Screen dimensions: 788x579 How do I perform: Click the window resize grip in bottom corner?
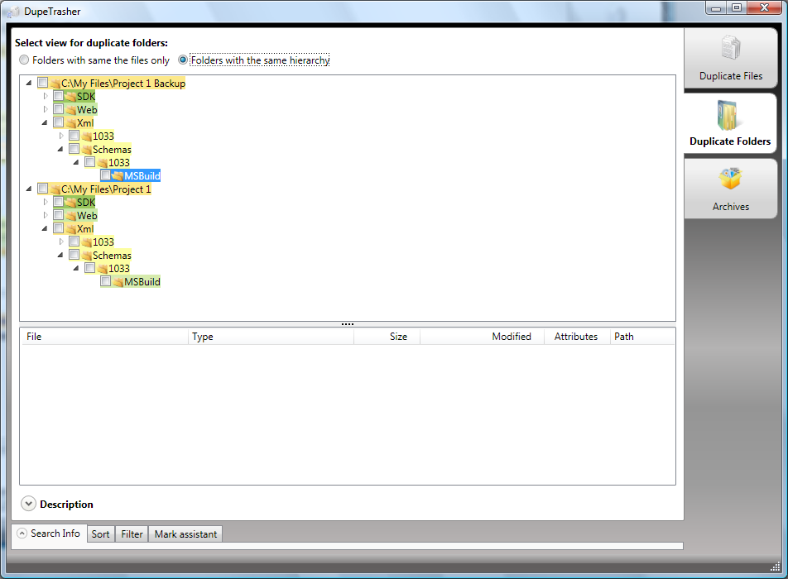click(x=776, y=567)
